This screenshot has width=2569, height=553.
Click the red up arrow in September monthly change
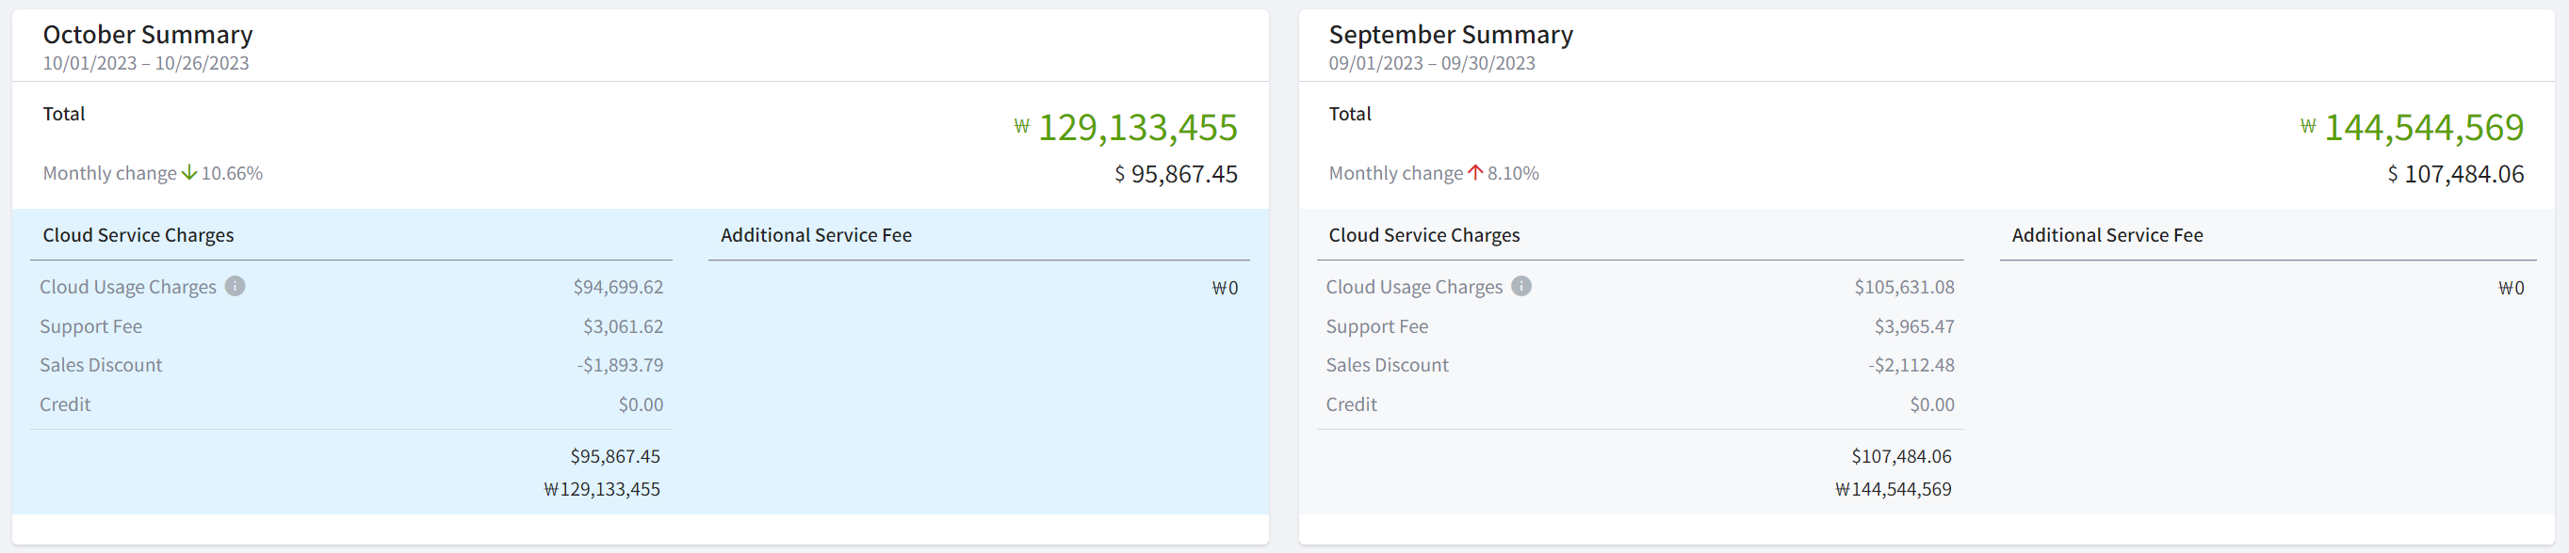tap(1475, 172)
